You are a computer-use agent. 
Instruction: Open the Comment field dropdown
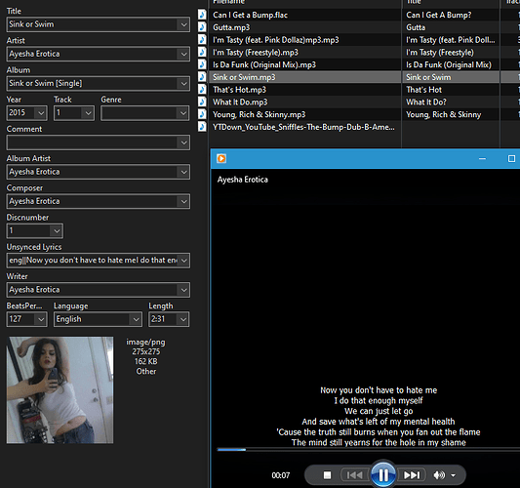183,142
